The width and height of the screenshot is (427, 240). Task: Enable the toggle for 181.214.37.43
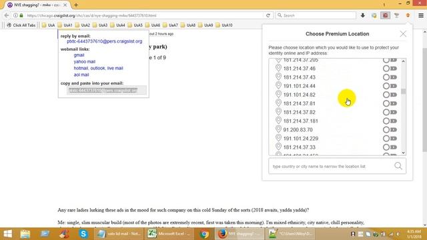click(390, 77)
